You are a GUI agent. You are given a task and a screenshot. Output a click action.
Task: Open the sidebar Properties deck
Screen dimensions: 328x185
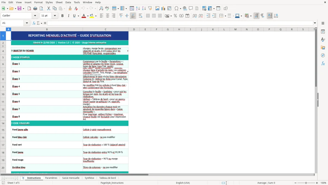[x=323, y=32]
